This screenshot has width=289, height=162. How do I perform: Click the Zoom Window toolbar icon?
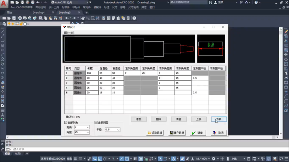coord(93,18)
